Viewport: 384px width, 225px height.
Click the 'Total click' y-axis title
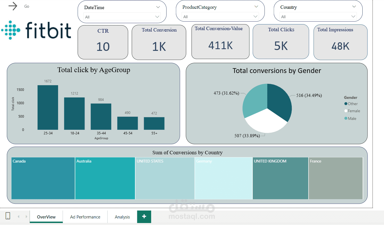pos(13,104)
